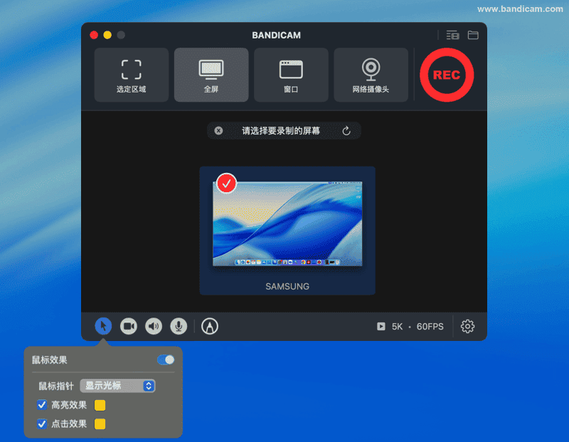Pick the 高亮效果 yellow color swatch
The image size is (569, 442).
[100, 406]
